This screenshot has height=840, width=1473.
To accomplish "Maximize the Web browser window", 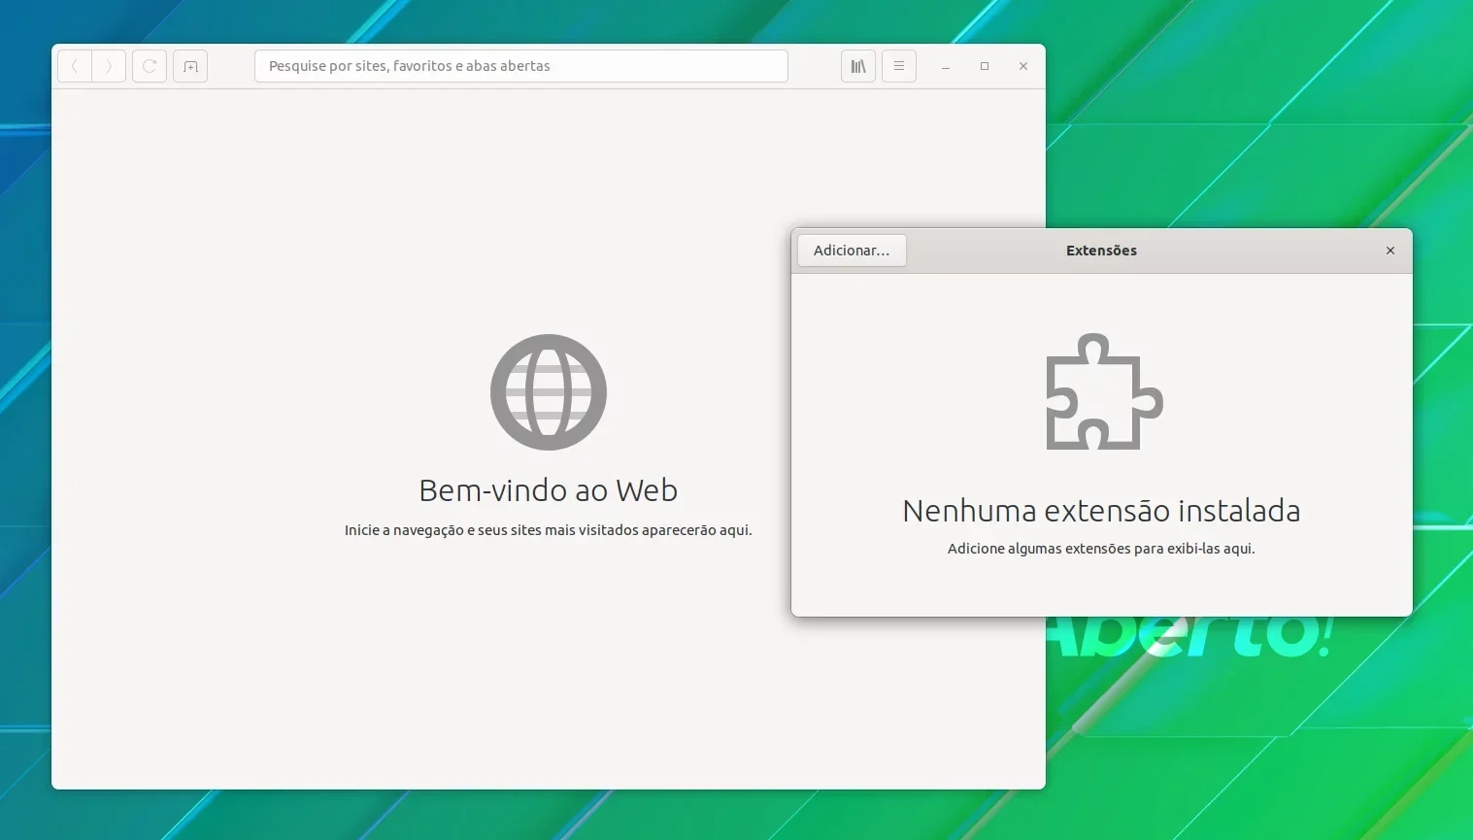I will (985, 66).
